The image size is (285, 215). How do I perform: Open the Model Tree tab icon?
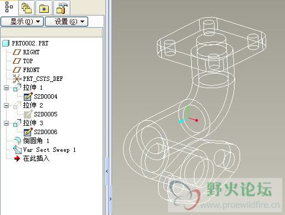point(9,7)
